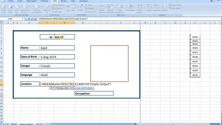
Task: Open Advanced filter options
Action: [x=91, y=12]
